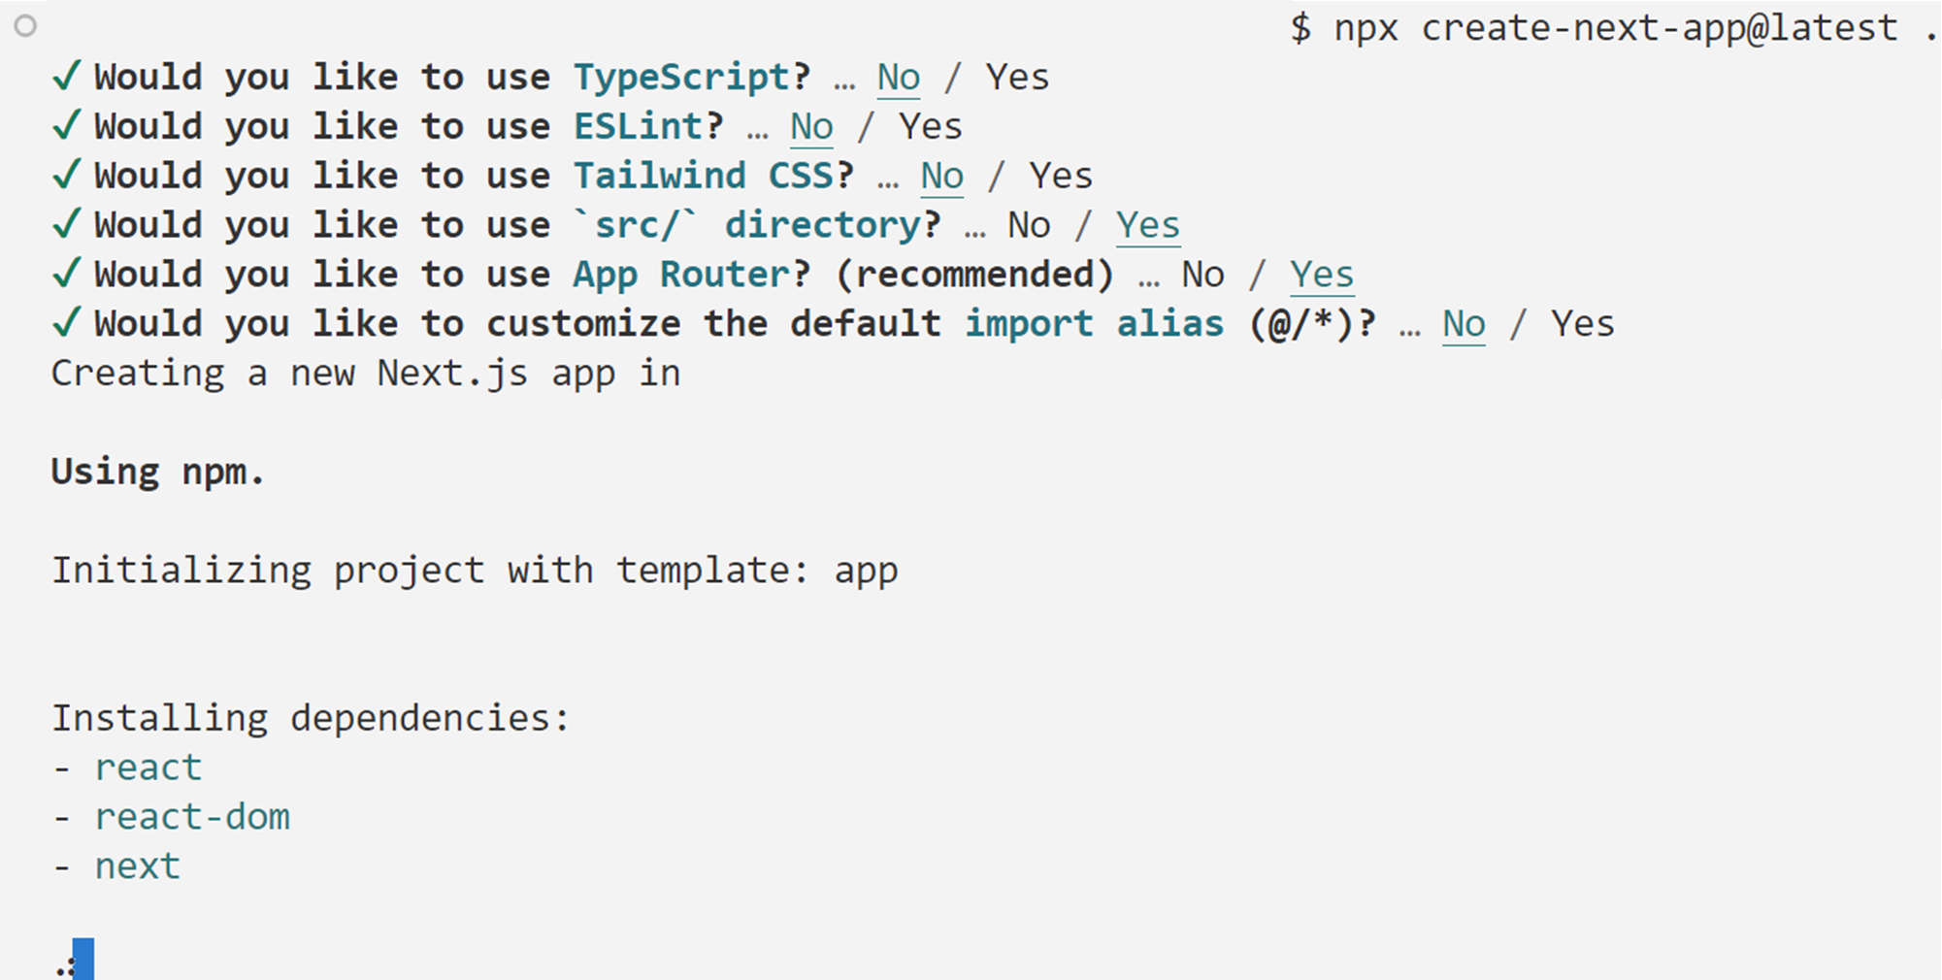Image resolution: width=1942 pixels, height=980 pixels.
Task: Choose No for the App Router prompt
Action: (1203, 275)
